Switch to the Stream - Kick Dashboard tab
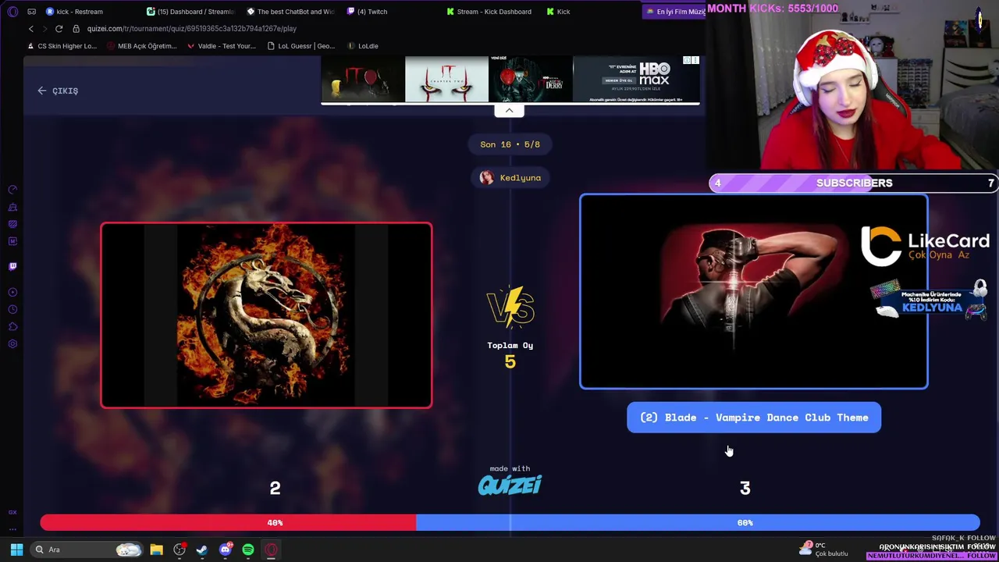999x562 pixels. 489,12
